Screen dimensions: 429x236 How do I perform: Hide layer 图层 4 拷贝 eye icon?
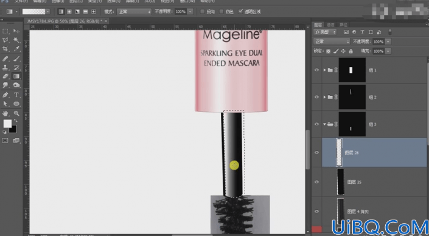[x=316, y=211]
